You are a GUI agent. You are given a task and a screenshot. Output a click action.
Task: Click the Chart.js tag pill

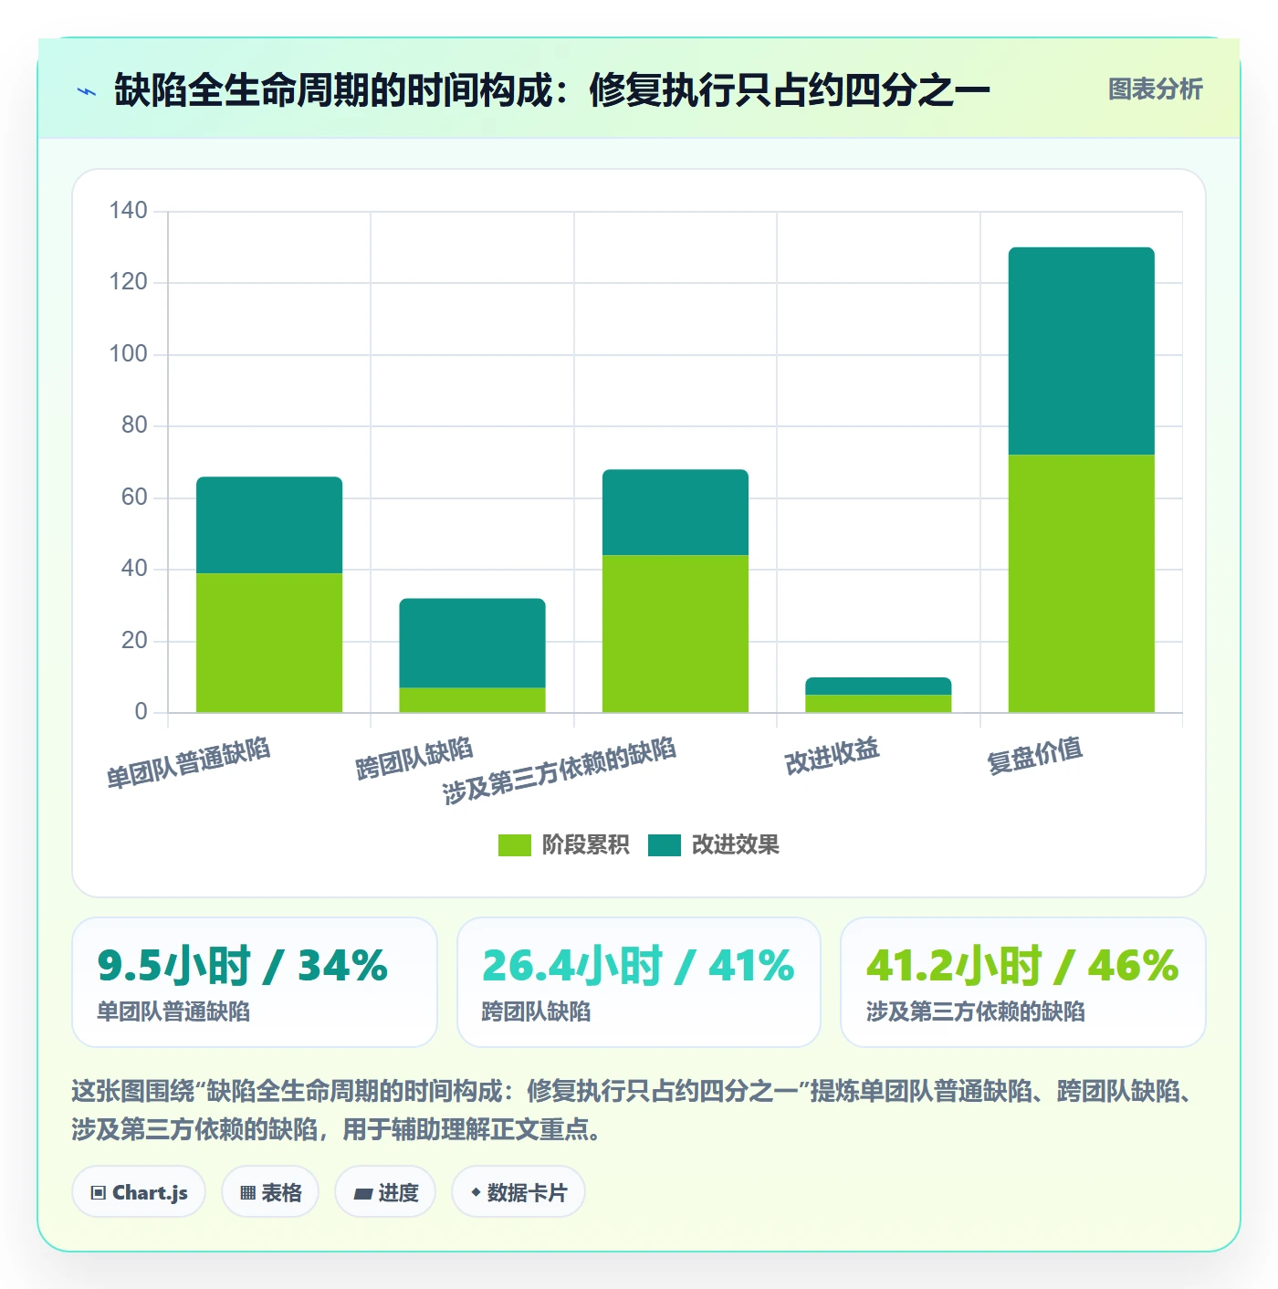pyautogui.click(x=139, y=1192)
